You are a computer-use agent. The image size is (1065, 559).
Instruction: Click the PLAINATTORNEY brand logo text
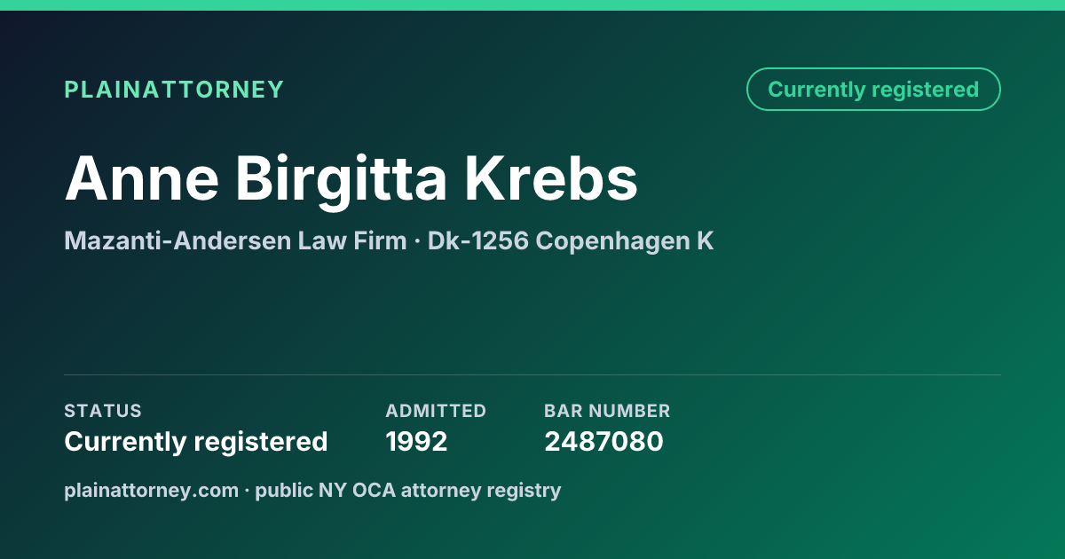click(x=174, y=90)
